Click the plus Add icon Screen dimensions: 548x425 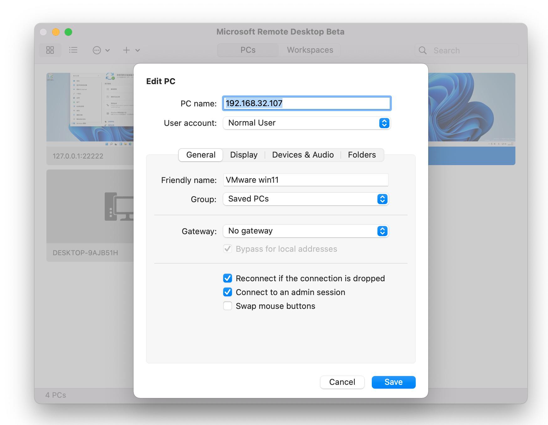click(x=126, y=50)
